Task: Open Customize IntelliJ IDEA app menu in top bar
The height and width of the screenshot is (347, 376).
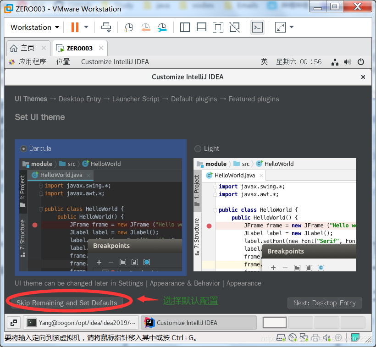Action: pyautogui.click(x=115, y=62)
